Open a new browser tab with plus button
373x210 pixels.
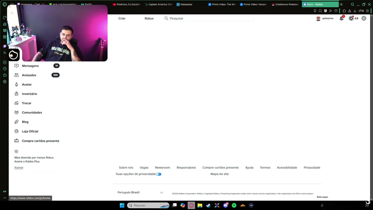(x=341, y=4)
